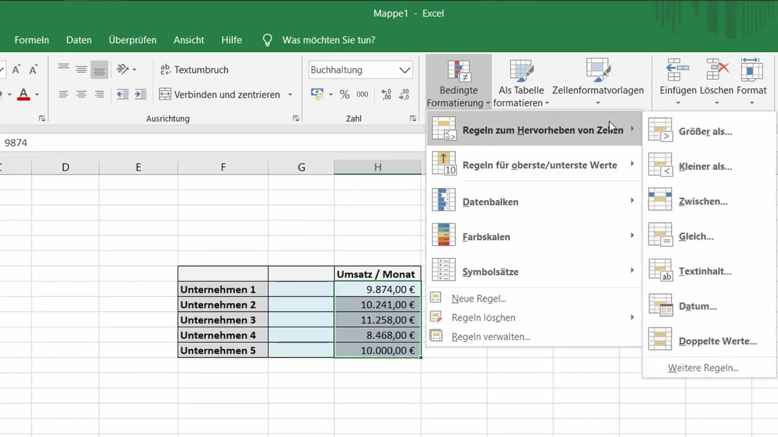Screen dimensions: 778x437
Task: Click Umsatz / Monat header cell
Action: tap(377, 274)
